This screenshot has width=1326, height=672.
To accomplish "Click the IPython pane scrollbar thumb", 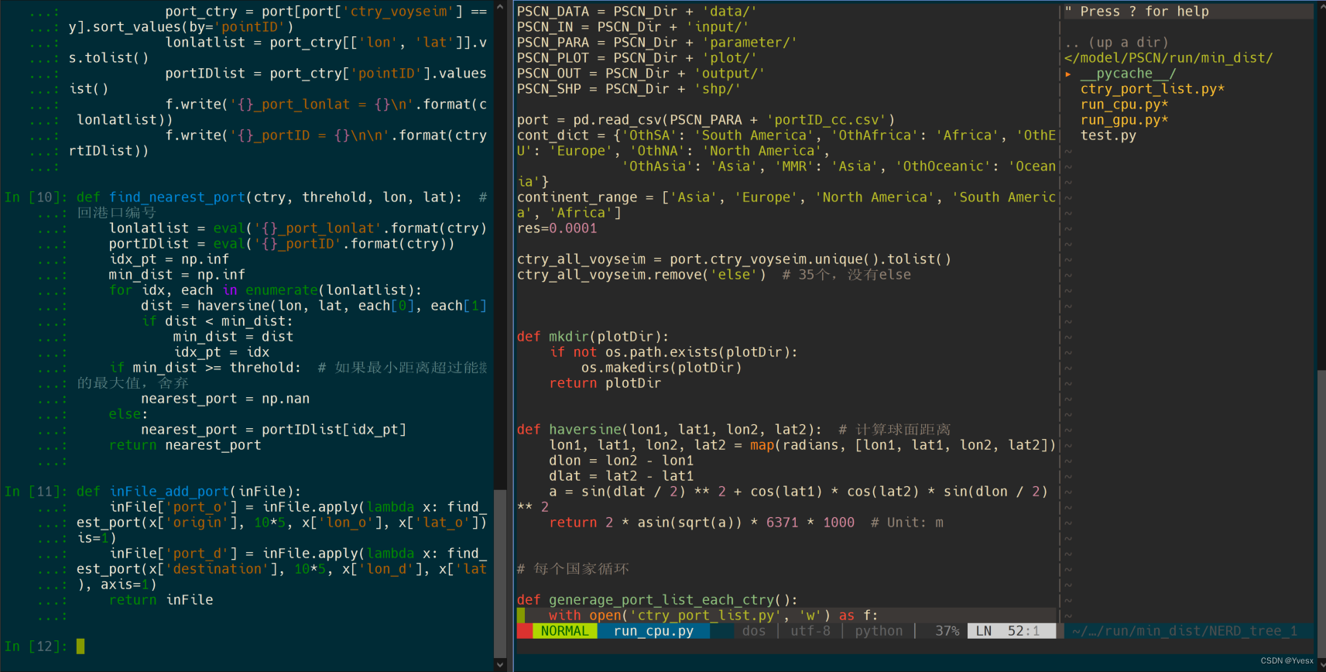I will (500, 573).
